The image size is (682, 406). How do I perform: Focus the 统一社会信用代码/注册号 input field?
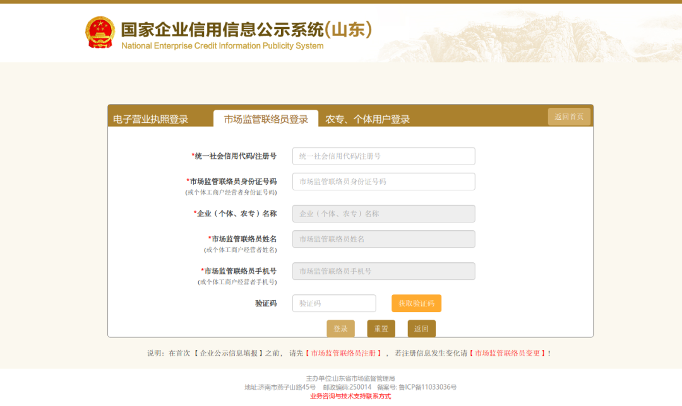pos(383,156)
